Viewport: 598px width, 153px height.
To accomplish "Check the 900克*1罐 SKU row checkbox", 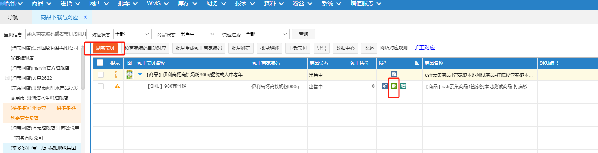I will (101, 86).
